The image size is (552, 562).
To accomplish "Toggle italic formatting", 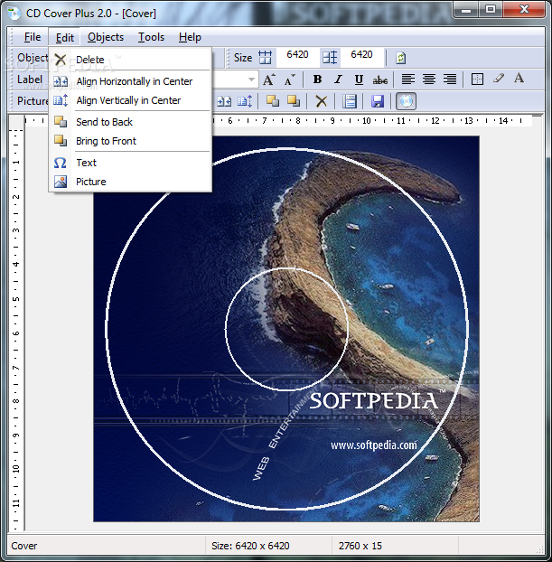I will [338, 80].
